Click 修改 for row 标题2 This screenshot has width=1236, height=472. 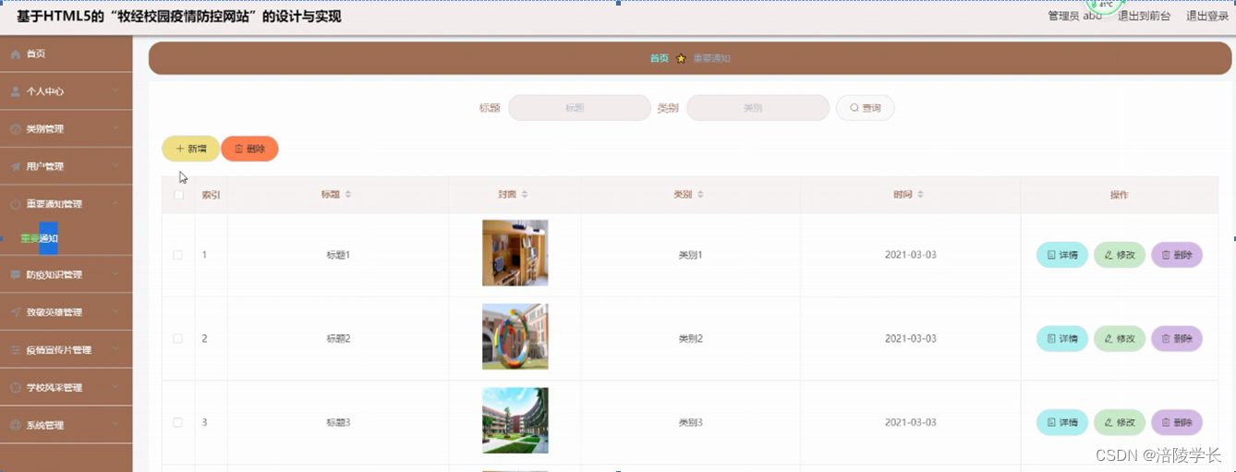(x=1120, y=339)
